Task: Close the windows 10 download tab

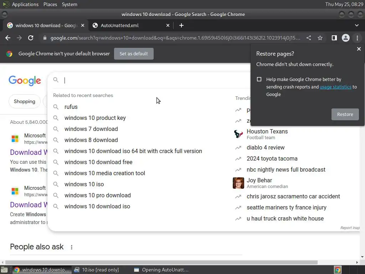Action: (83, 25)
